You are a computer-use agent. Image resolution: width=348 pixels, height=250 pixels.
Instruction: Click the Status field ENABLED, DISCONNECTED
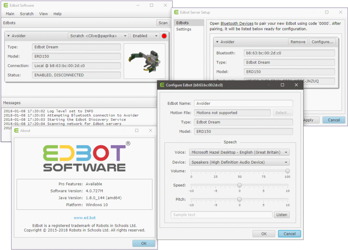pos(76,75)
